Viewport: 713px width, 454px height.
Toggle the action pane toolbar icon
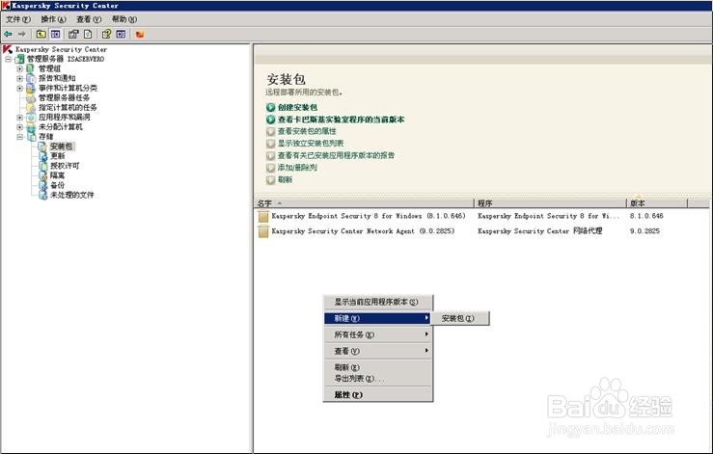(x=121, y=34)
